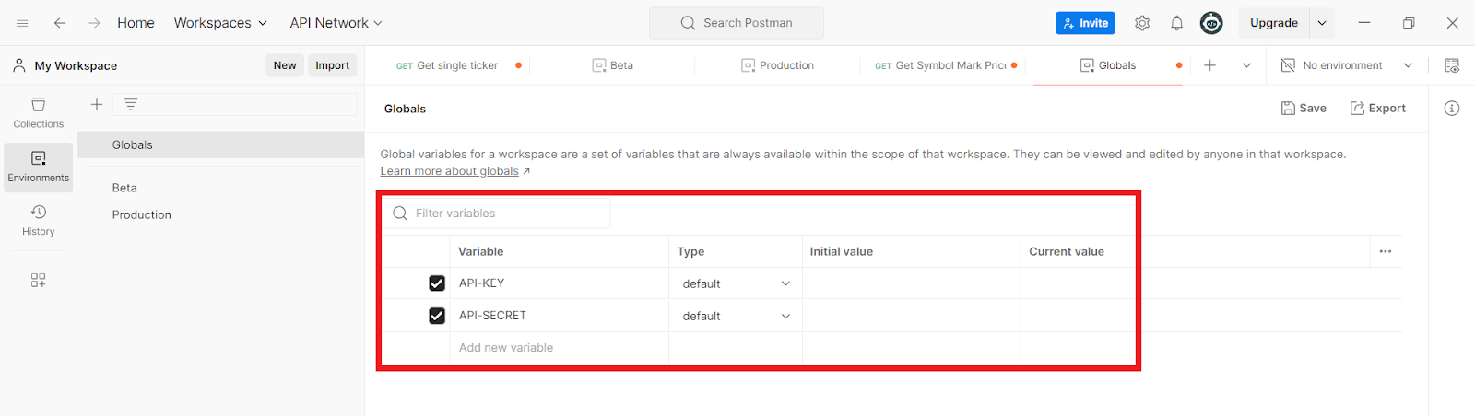Screen dimensions: 1475x416
Task: Open the tab overflow chevron
Action: (x=1246, y=65)
